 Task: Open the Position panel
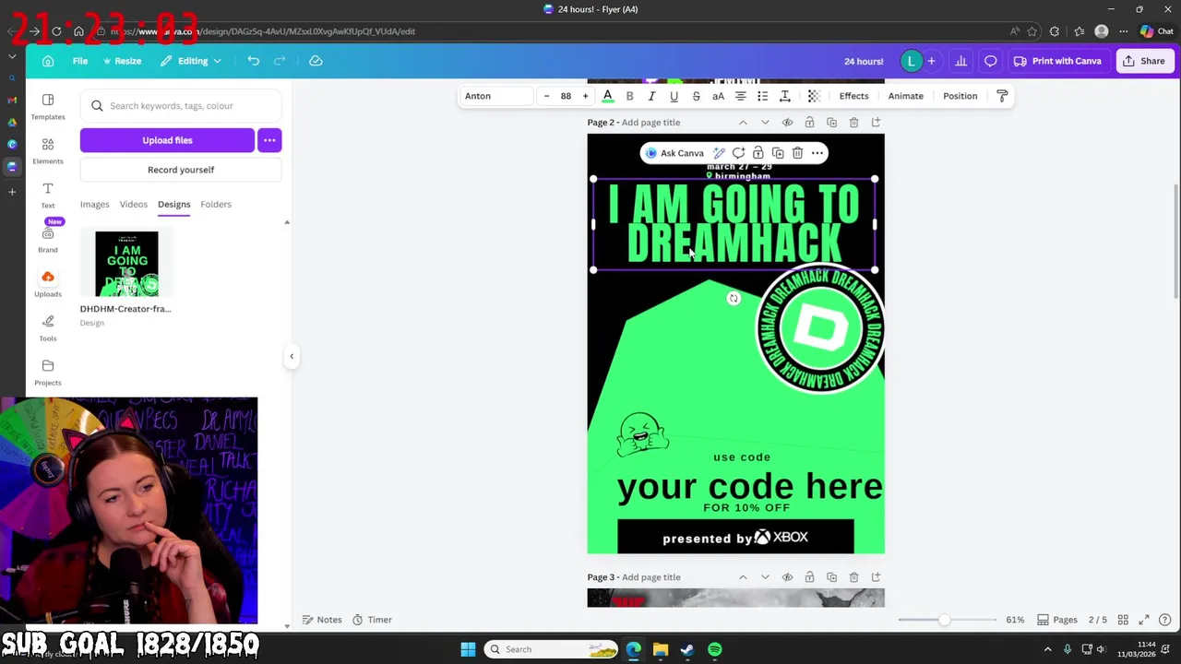pos(960,96)
